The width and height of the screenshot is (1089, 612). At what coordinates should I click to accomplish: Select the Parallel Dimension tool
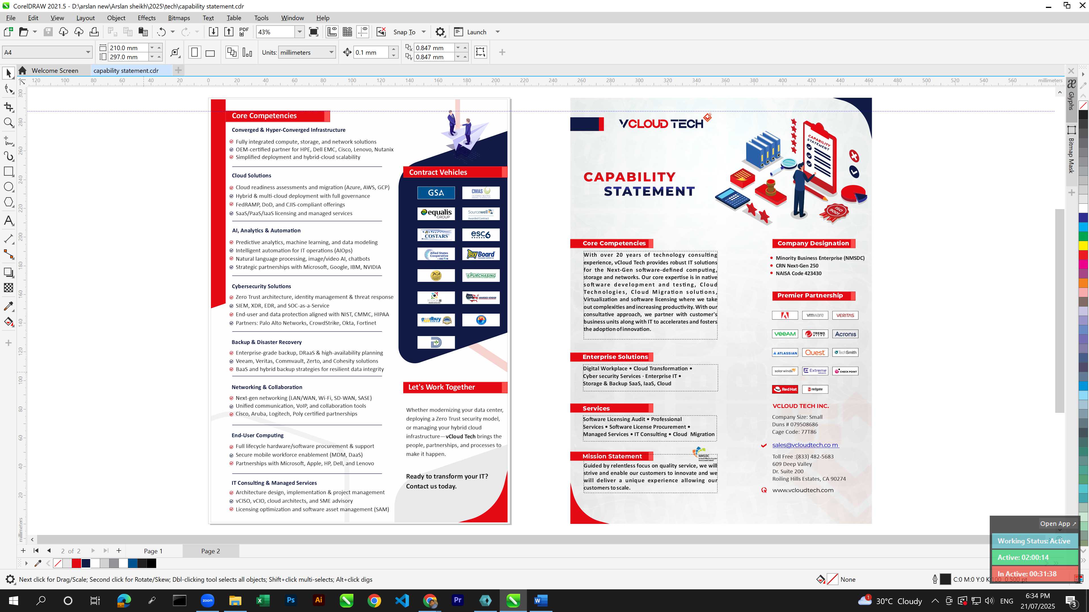tap(9, 239)
